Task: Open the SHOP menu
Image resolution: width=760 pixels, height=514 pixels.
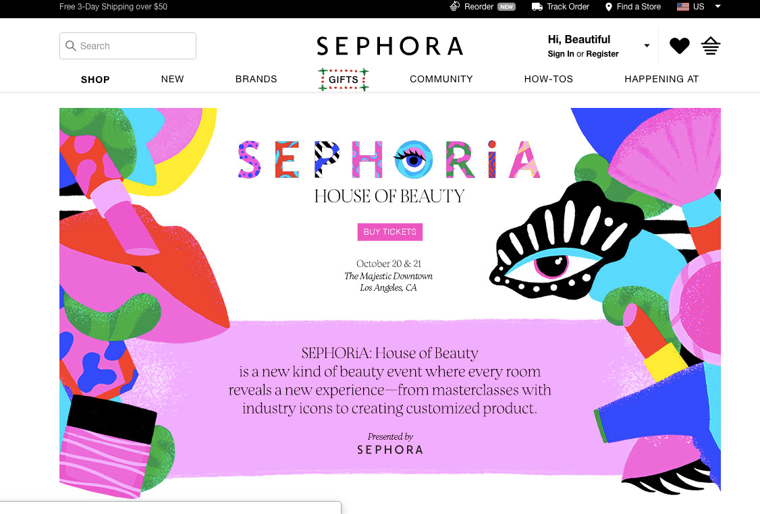Action: pyautogui.click(x=95, y=80)
